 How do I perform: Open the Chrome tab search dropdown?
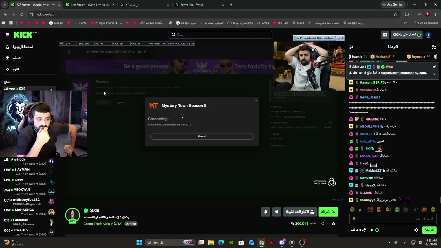coord(4,5)
